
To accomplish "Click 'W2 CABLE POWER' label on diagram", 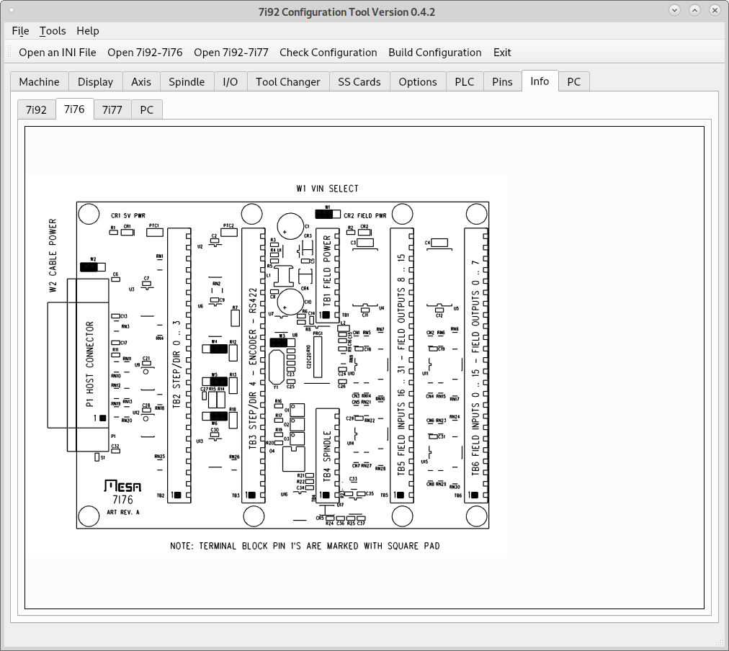I will click(53, 256).
